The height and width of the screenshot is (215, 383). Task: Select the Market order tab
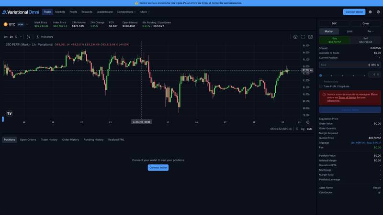point(329,32)
